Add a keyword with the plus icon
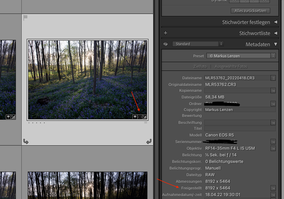The height and width of the screenshot is (199, 284). 165,33
